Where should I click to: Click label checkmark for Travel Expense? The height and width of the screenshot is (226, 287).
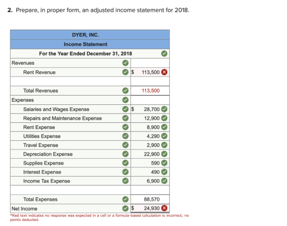(126, 145)
